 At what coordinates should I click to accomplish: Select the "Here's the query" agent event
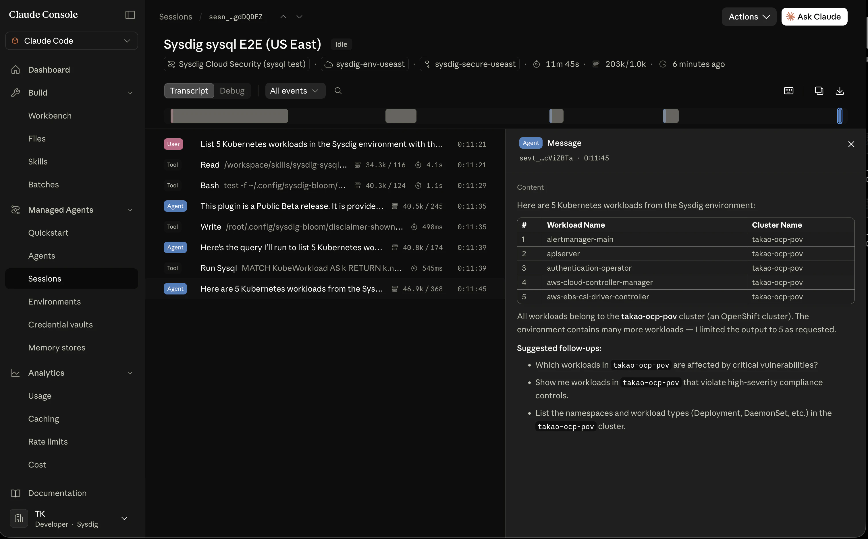coord(325,247)
